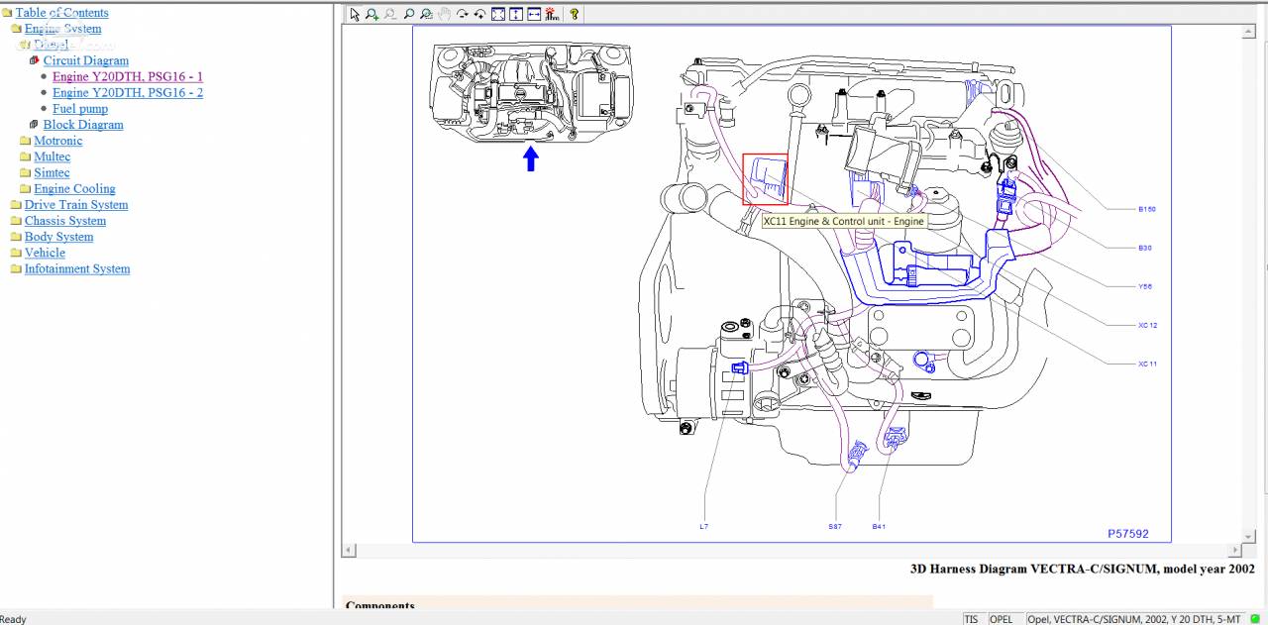Viewport: 1268px width, 625px height.
Task: Click diagram horizontal scrollbar right arrow
Action: point(1234,550)
